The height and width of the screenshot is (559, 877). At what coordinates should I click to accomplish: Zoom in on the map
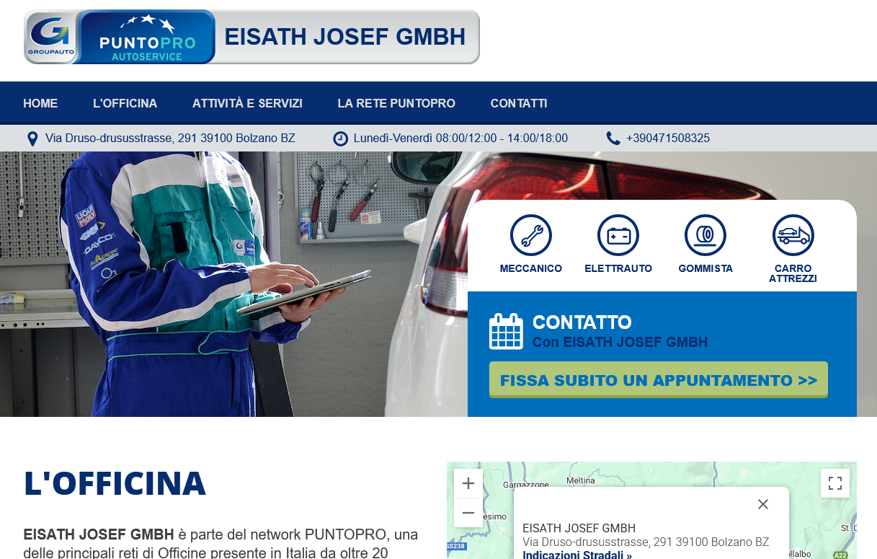[468, 483]
